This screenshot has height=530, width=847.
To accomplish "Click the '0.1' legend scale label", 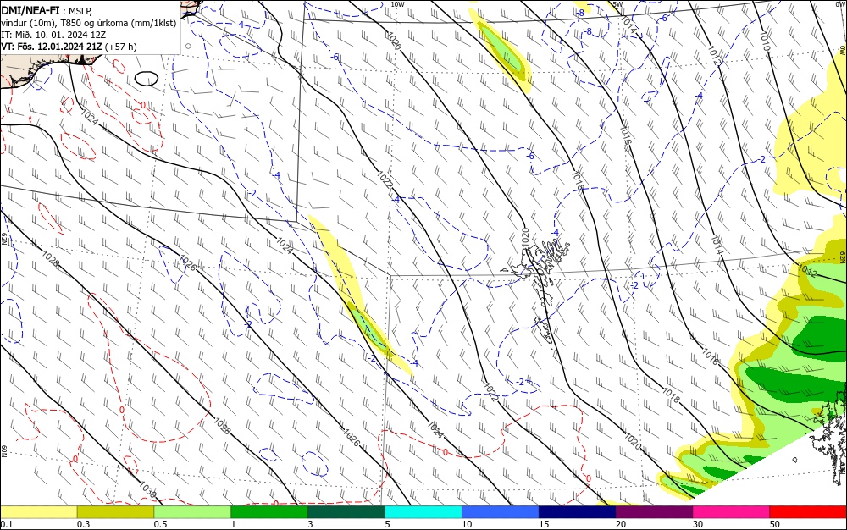I will tap(7, 524).
